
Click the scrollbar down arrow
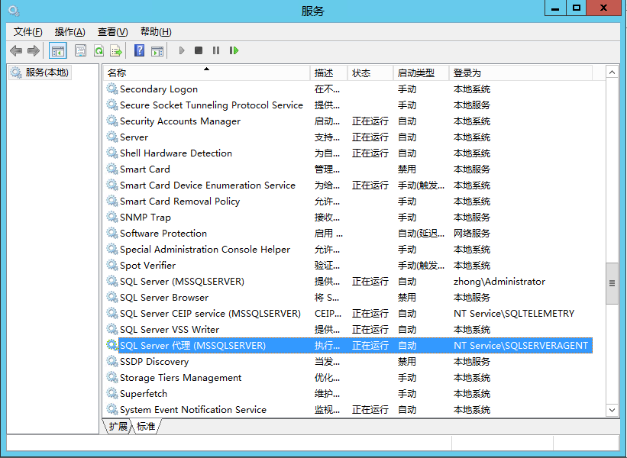coord(612,409)
